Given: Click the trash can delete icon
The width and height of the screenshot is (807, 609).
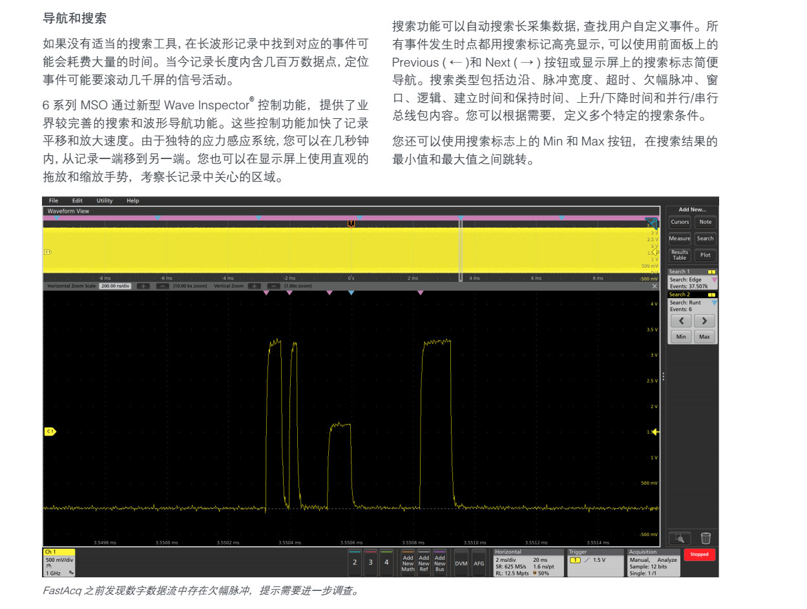Looking at the screenshot, I should [x=706, y=538].
